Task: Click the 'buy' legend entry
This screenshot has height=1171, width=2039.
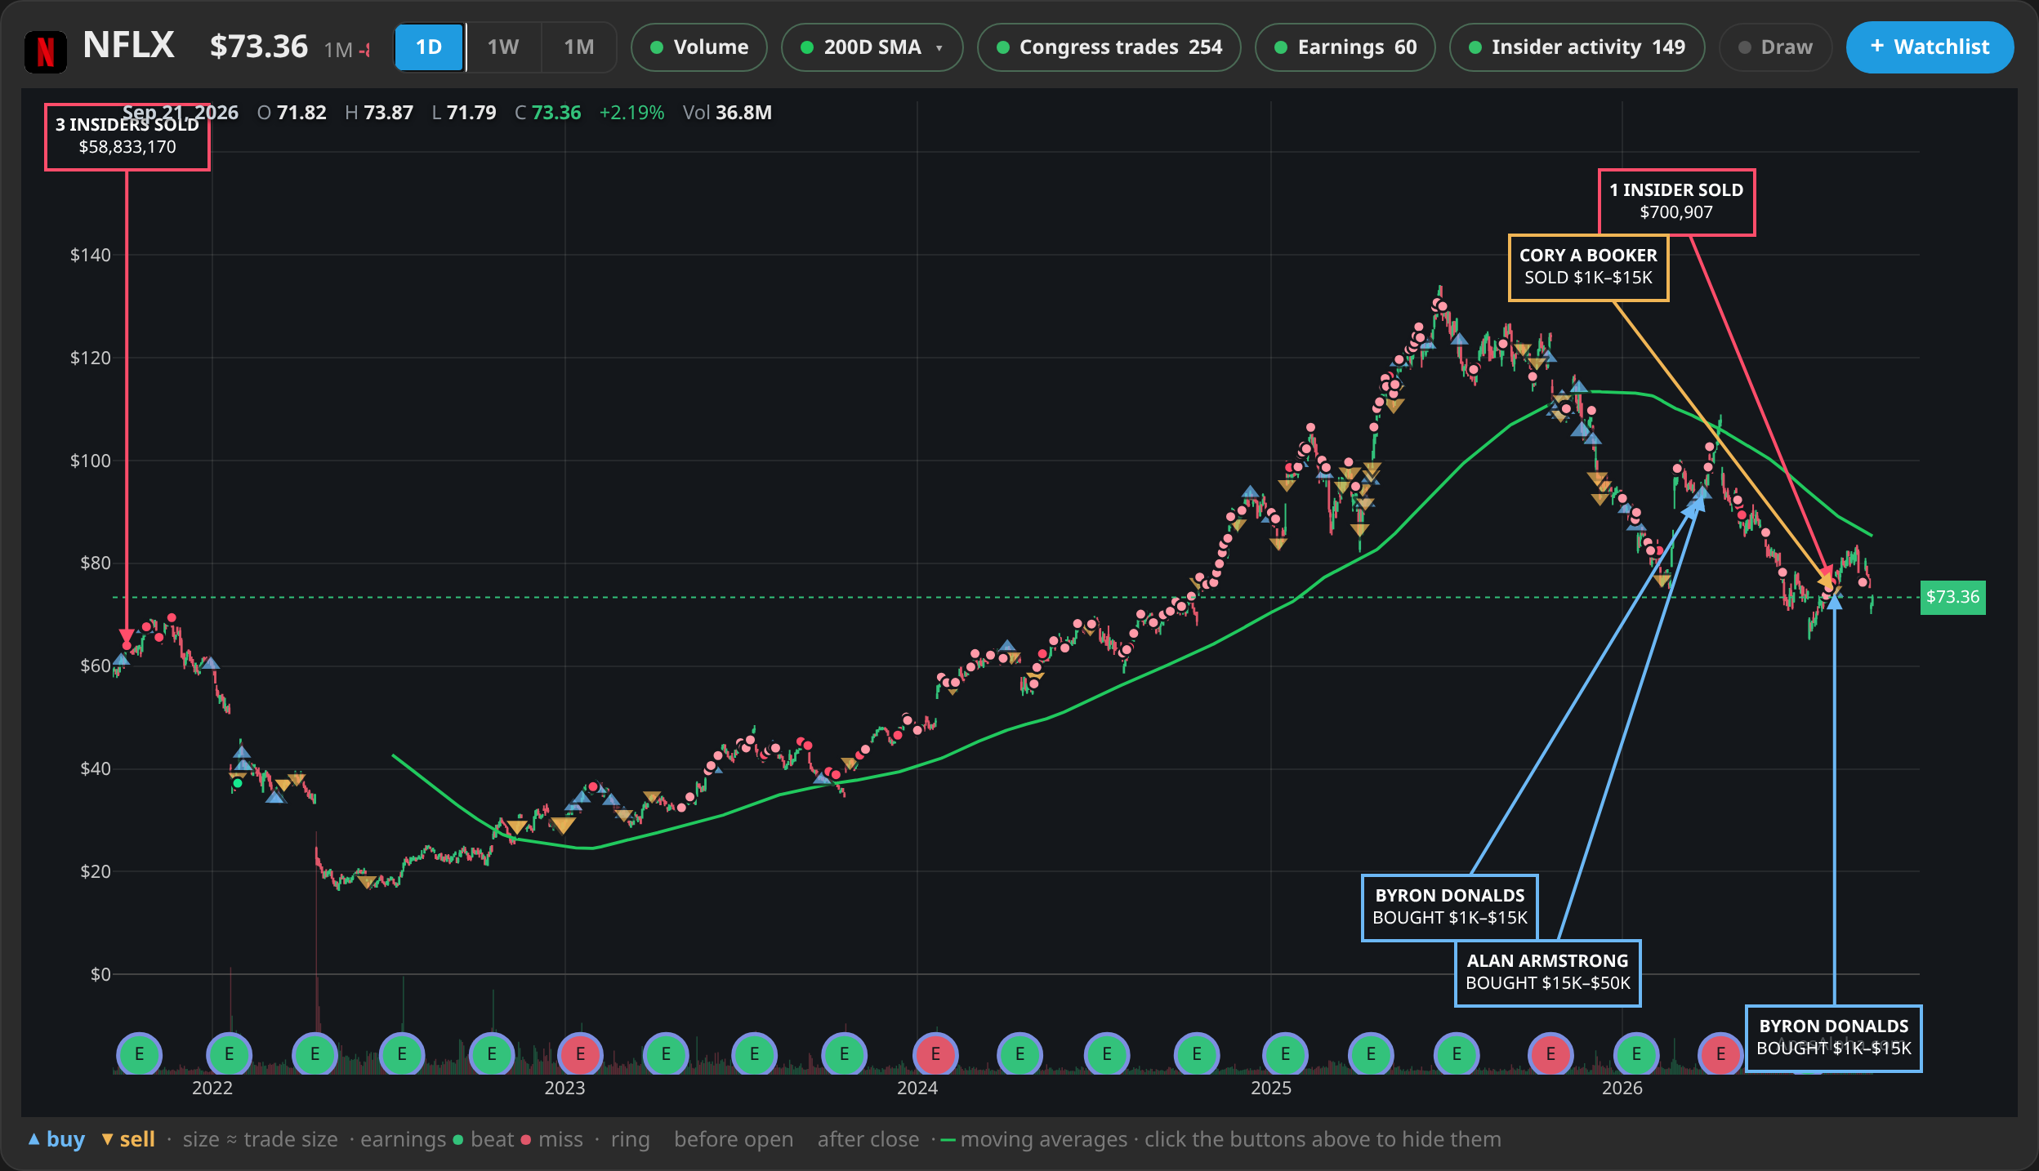Action: 56,1139
